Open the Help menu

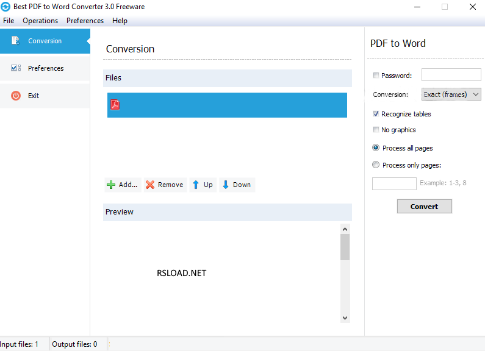pyautogui.click(x=120, y=21)
